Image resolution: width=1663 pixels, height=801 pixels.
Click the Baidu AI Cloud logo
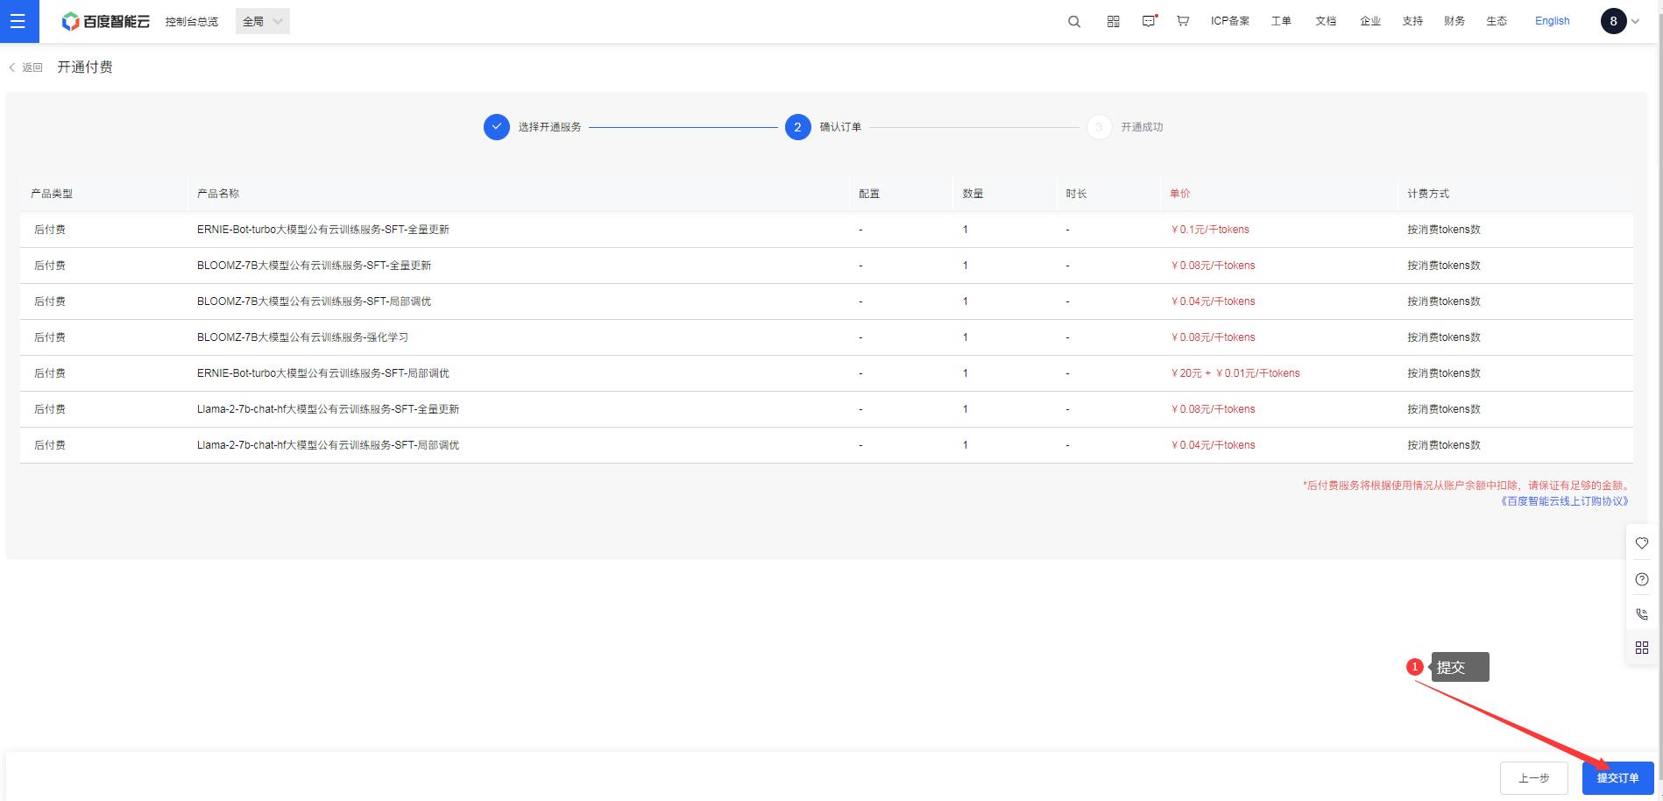106,21
